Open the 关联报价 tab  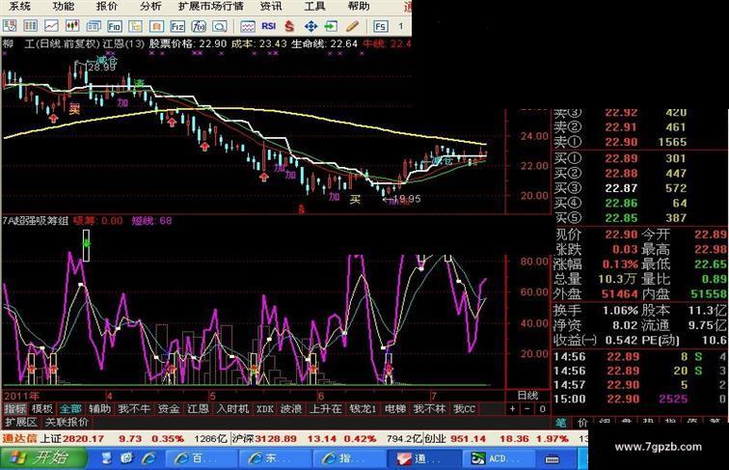click(67, 422)
